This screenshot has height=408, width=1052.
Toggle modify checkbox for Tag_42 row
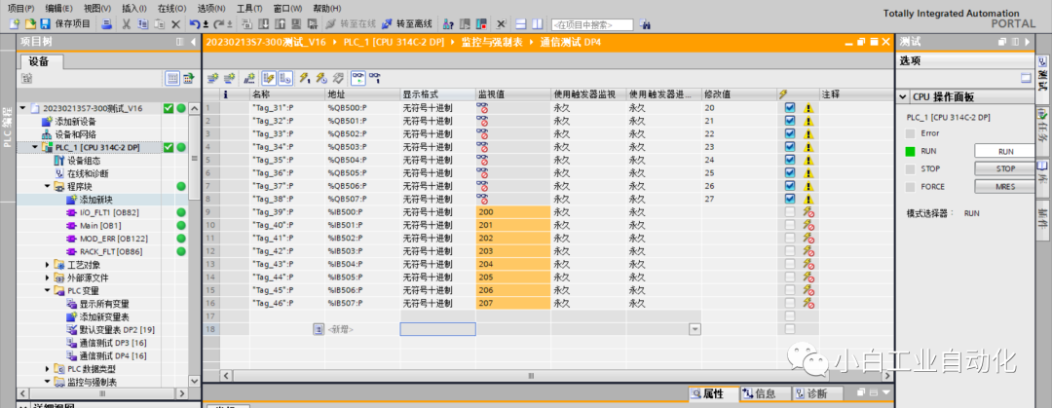coord(790,251)
